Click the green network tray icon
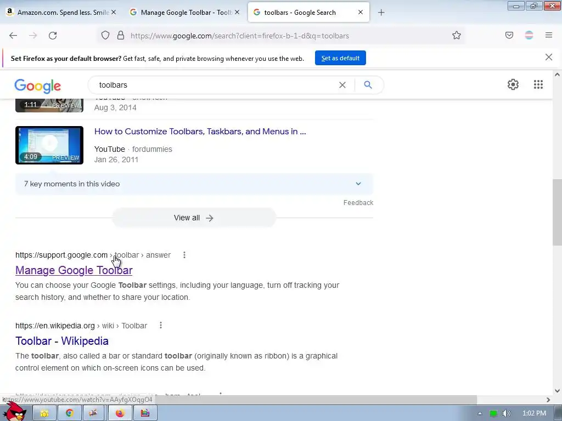 (x=493, y=413)
